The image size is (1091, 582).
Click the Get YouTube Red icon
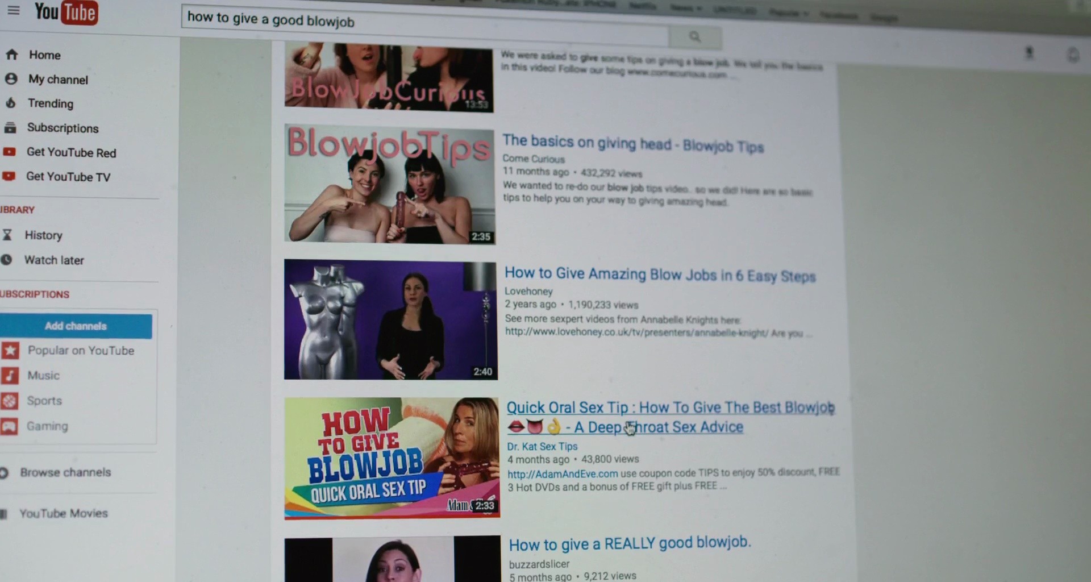pos(9,152)
